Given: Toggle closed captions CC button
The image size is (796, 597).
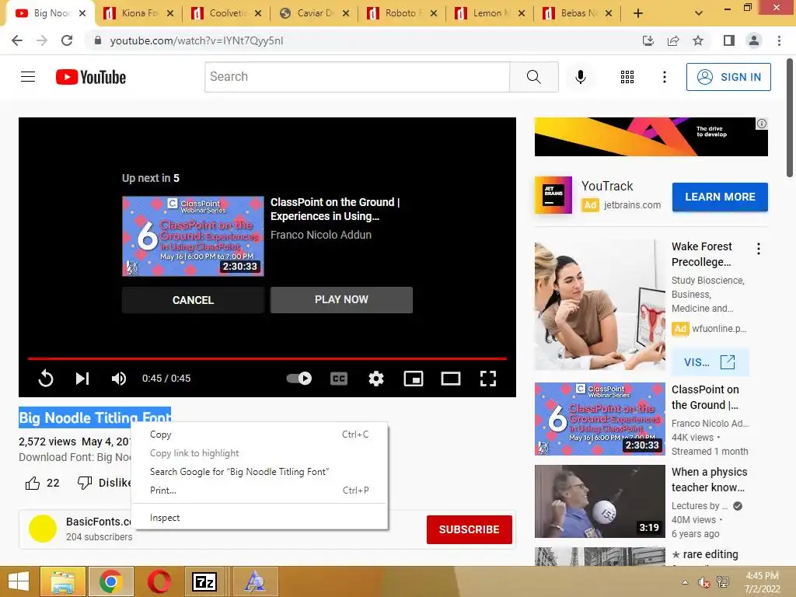Looking at the screenshot, I should coord(339,379).
